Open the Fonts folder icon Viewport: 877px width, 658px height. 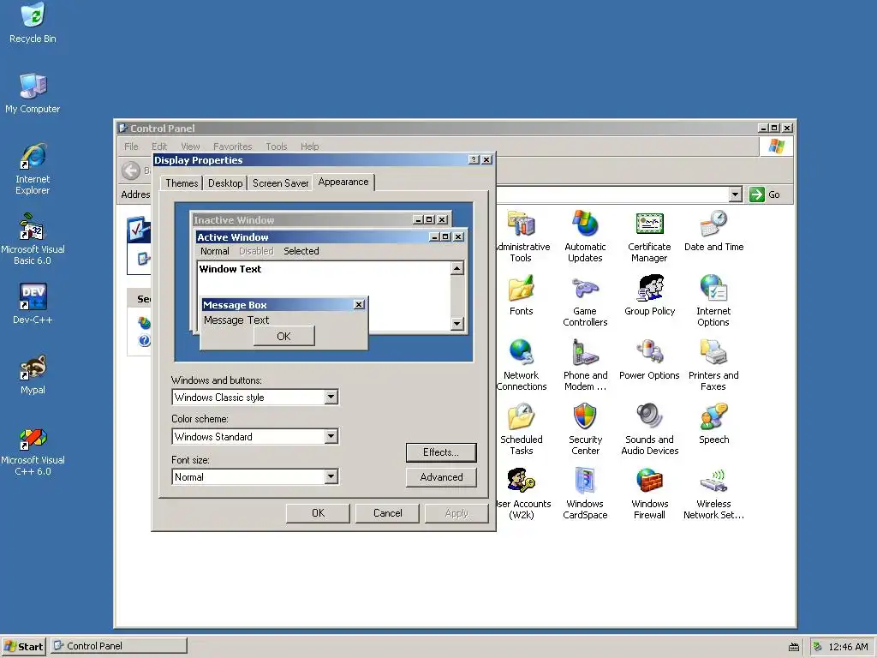pyautogui.click(x=522, y=288)
